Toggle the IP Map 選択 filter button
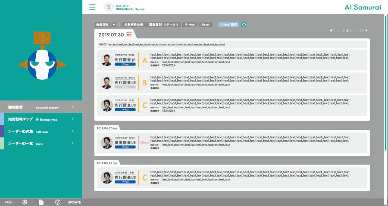 tap(228, 25)
